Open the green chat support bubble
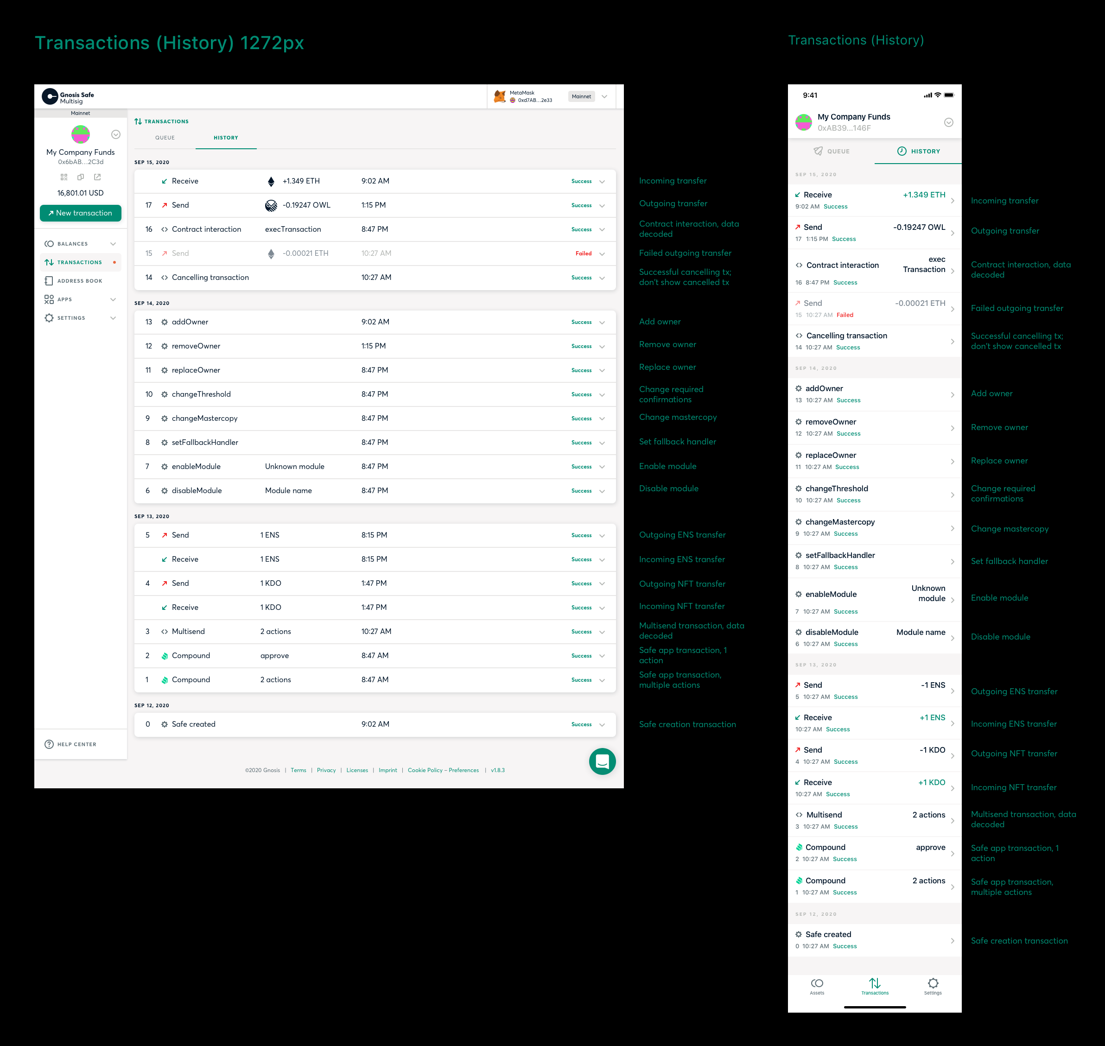The image size is (1105, 1046). (602, 761)
